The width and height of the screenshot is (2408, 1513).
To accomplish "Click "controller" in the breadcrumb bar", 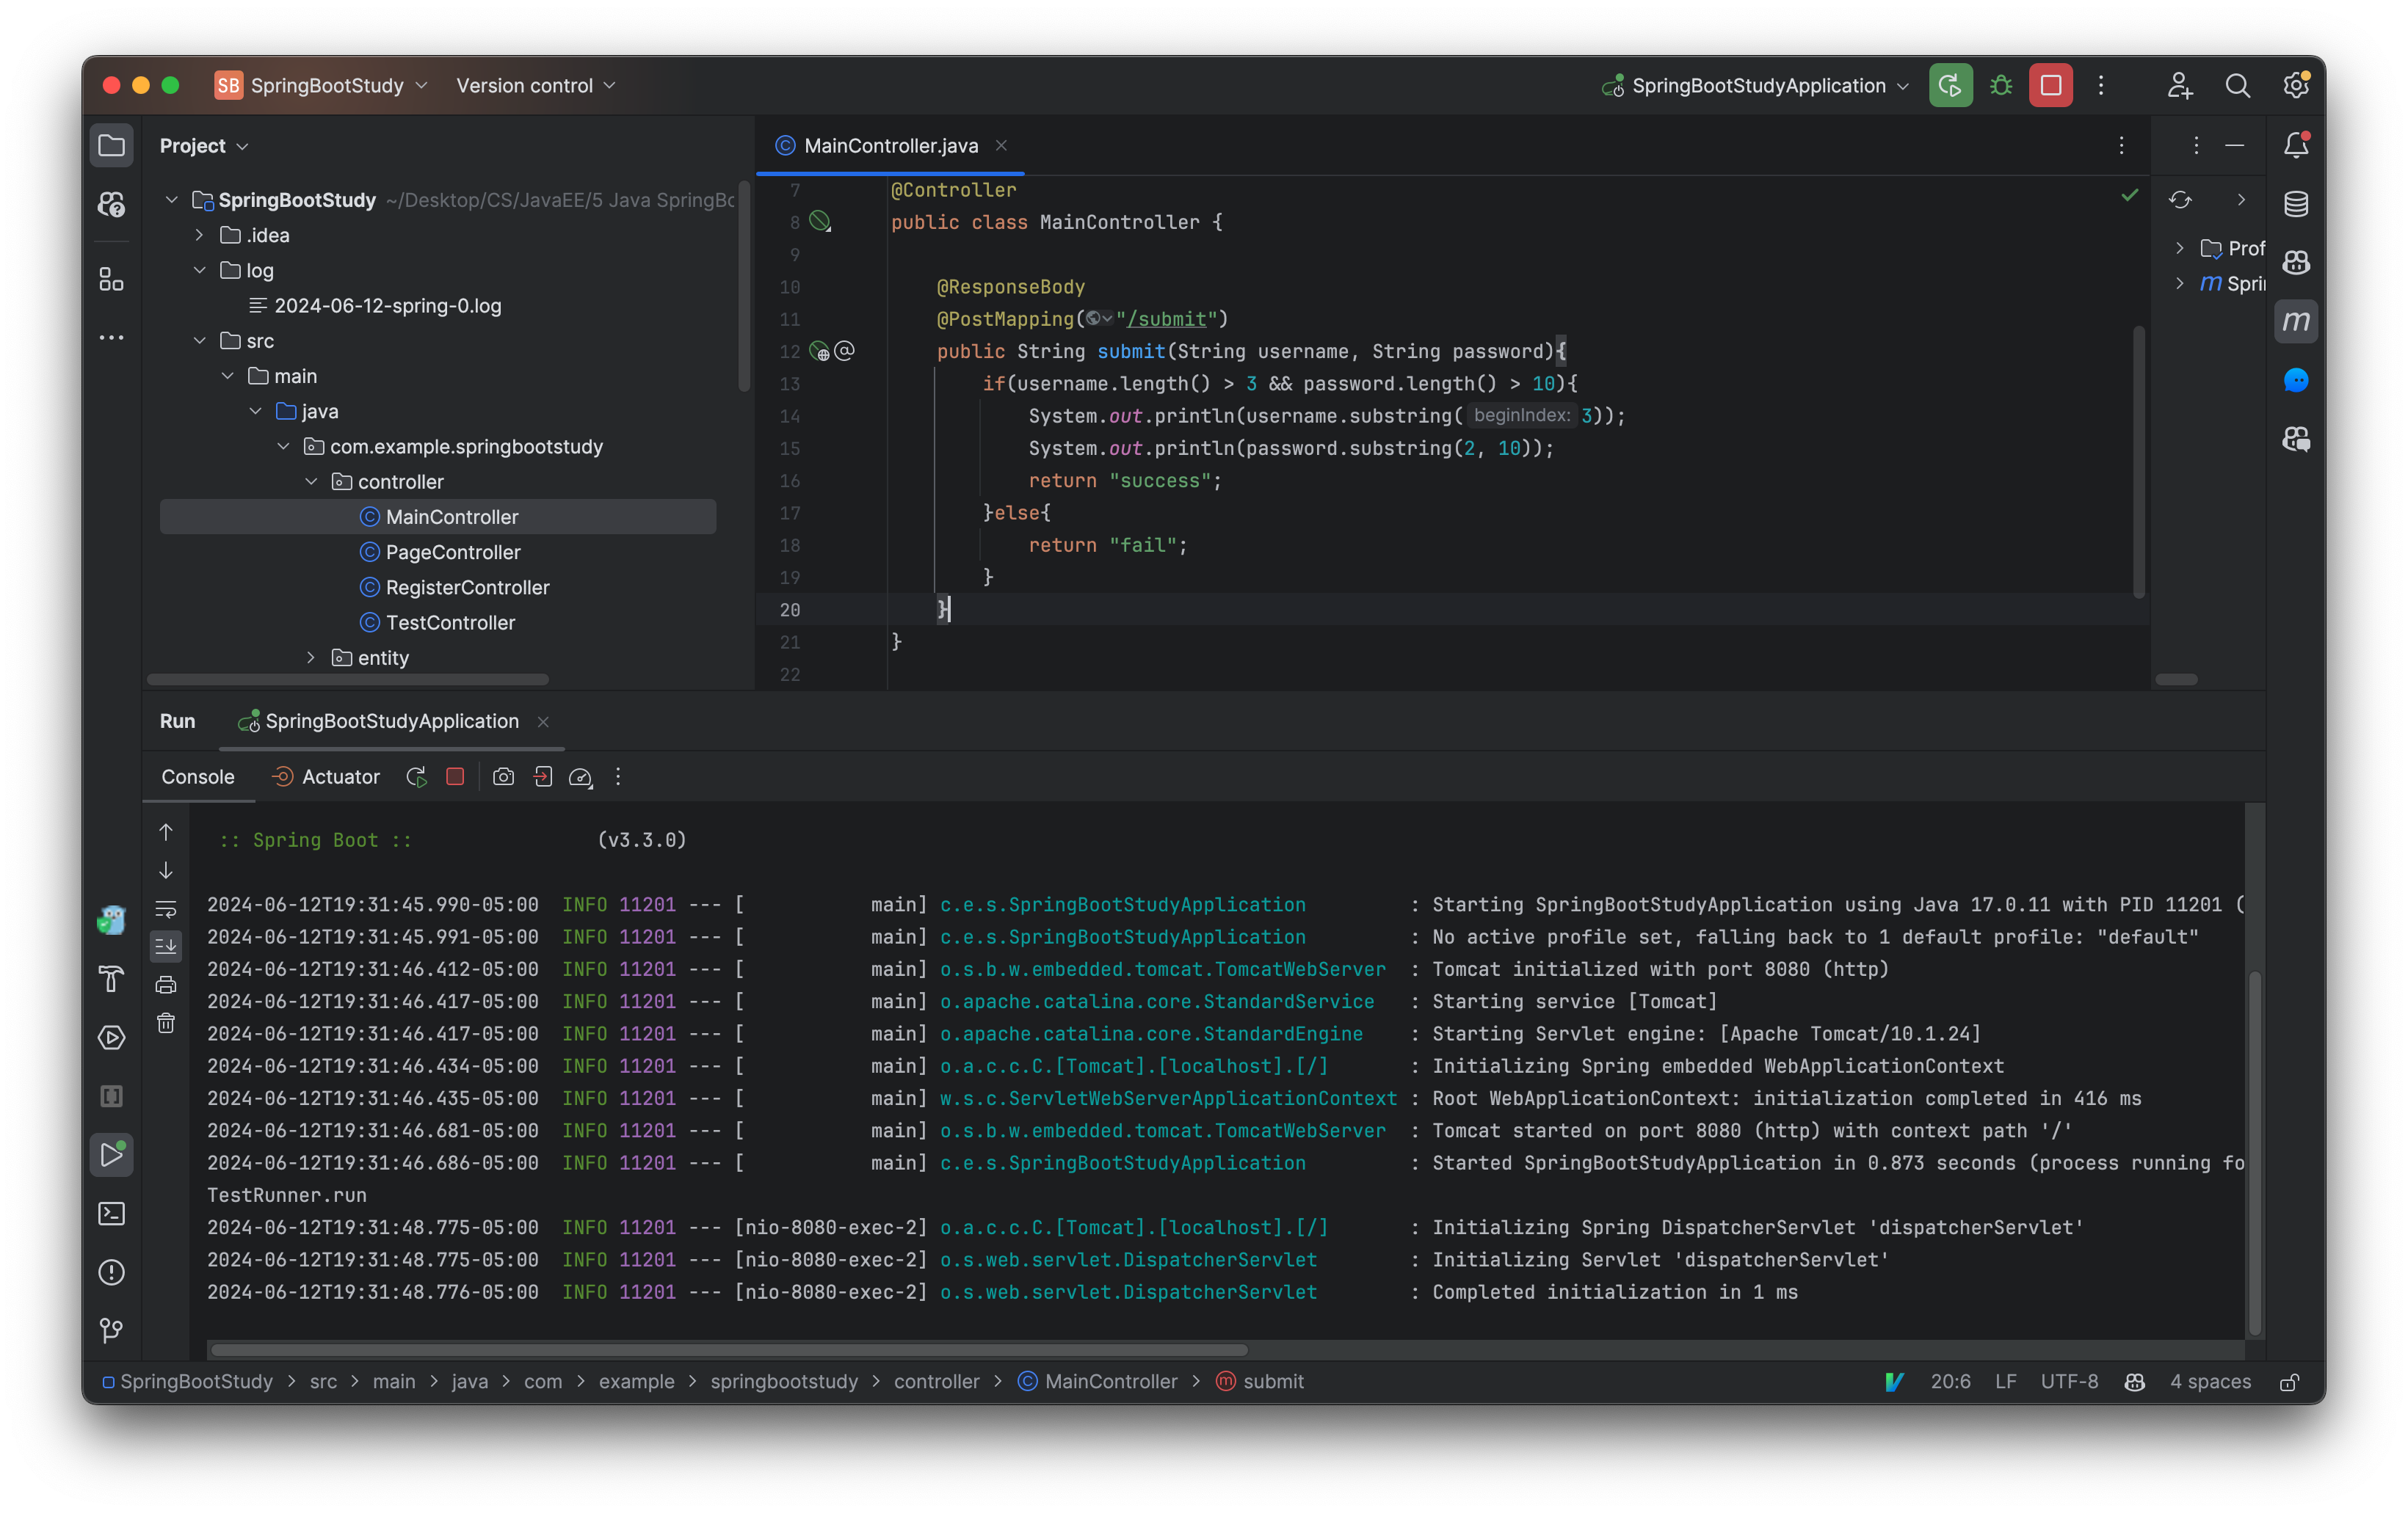I will pos(937,1381).
